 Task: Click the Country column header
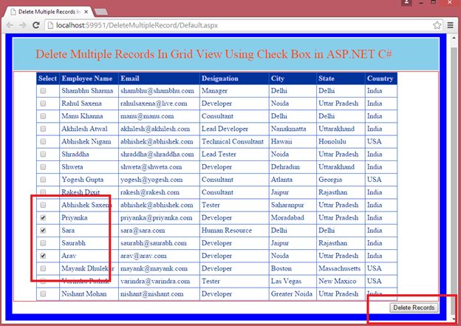click(x=381, y=78)
